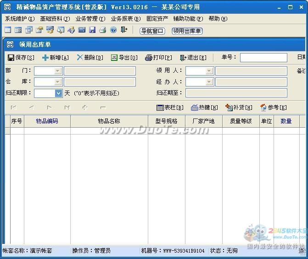
Task: Click the printer icon in main toolbar
Action: [x=103, y=30]
